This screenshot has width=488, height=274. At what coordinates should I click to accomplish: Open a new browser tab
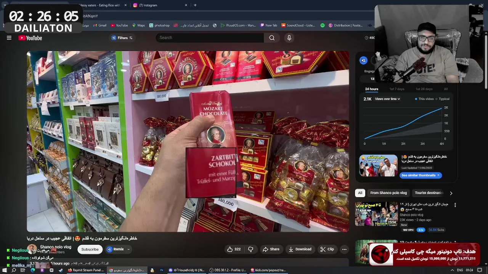point(195,5)
